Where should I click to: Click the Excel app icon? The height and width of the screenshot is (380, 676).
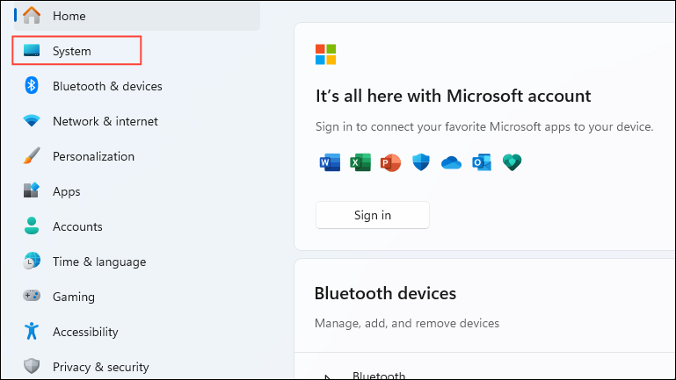[x=360, y=162]
